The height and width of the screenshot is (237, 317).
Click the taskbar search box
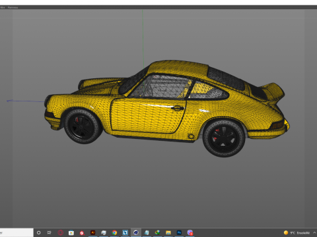click(17, 232)
